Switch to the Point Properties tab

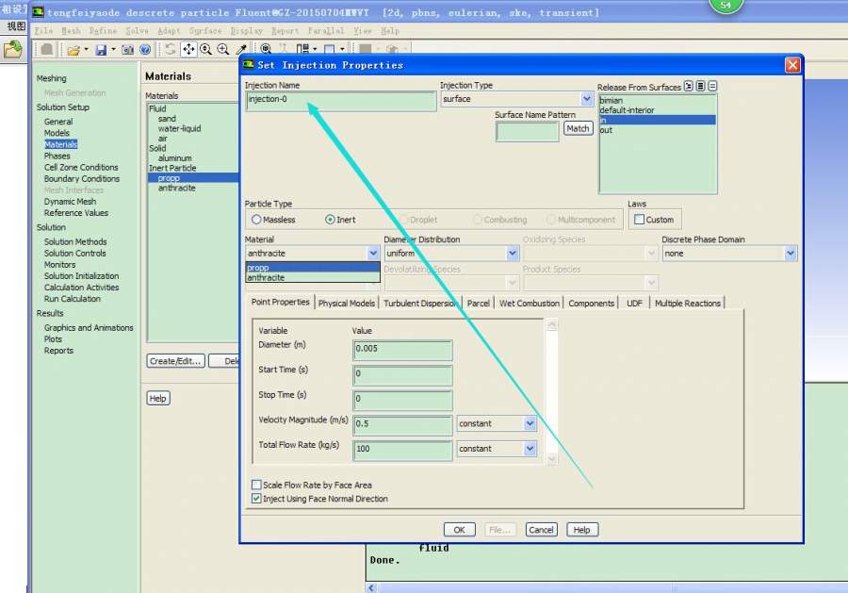pos(280,302)
